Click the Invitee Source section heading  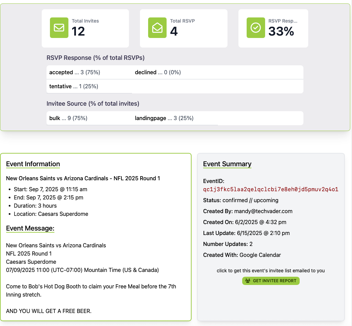[x=93, y=104]
